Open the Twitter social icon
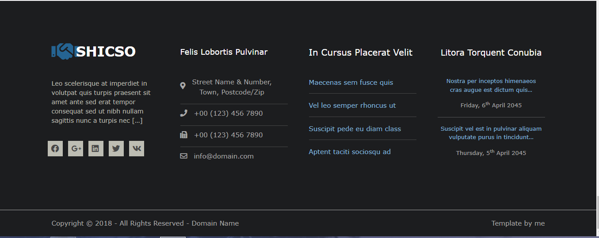This screenshot has width=599, height=238. pyautogui.click(x=116, y=149)
